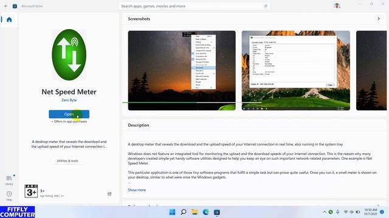
Task: Click the Description heading
Action: click(x=139, y=125)
